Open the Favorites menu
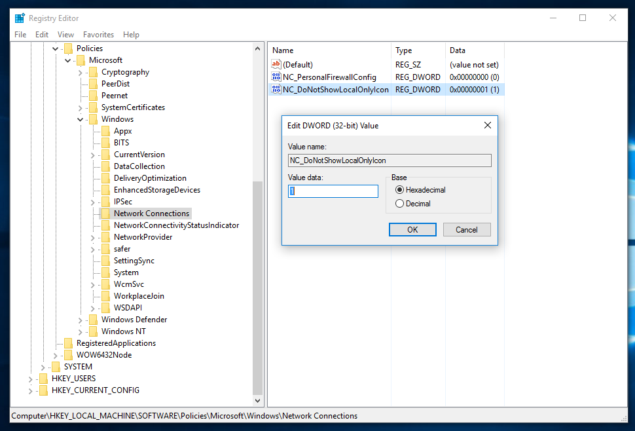The height and width of the screenshot is (431, 635). tap(98, 35)
